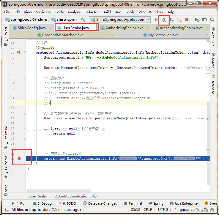Switch to the AuthorizingRealm.java tab

[x=124, y=28]
